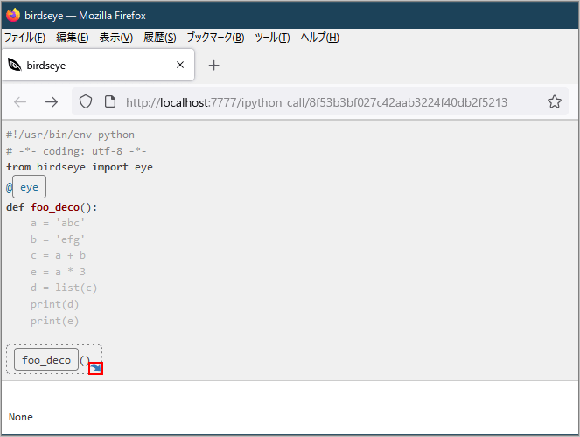This screenshot has width=580, height=437.
Task: Click the print(d) code line
Action: point(55,304)
